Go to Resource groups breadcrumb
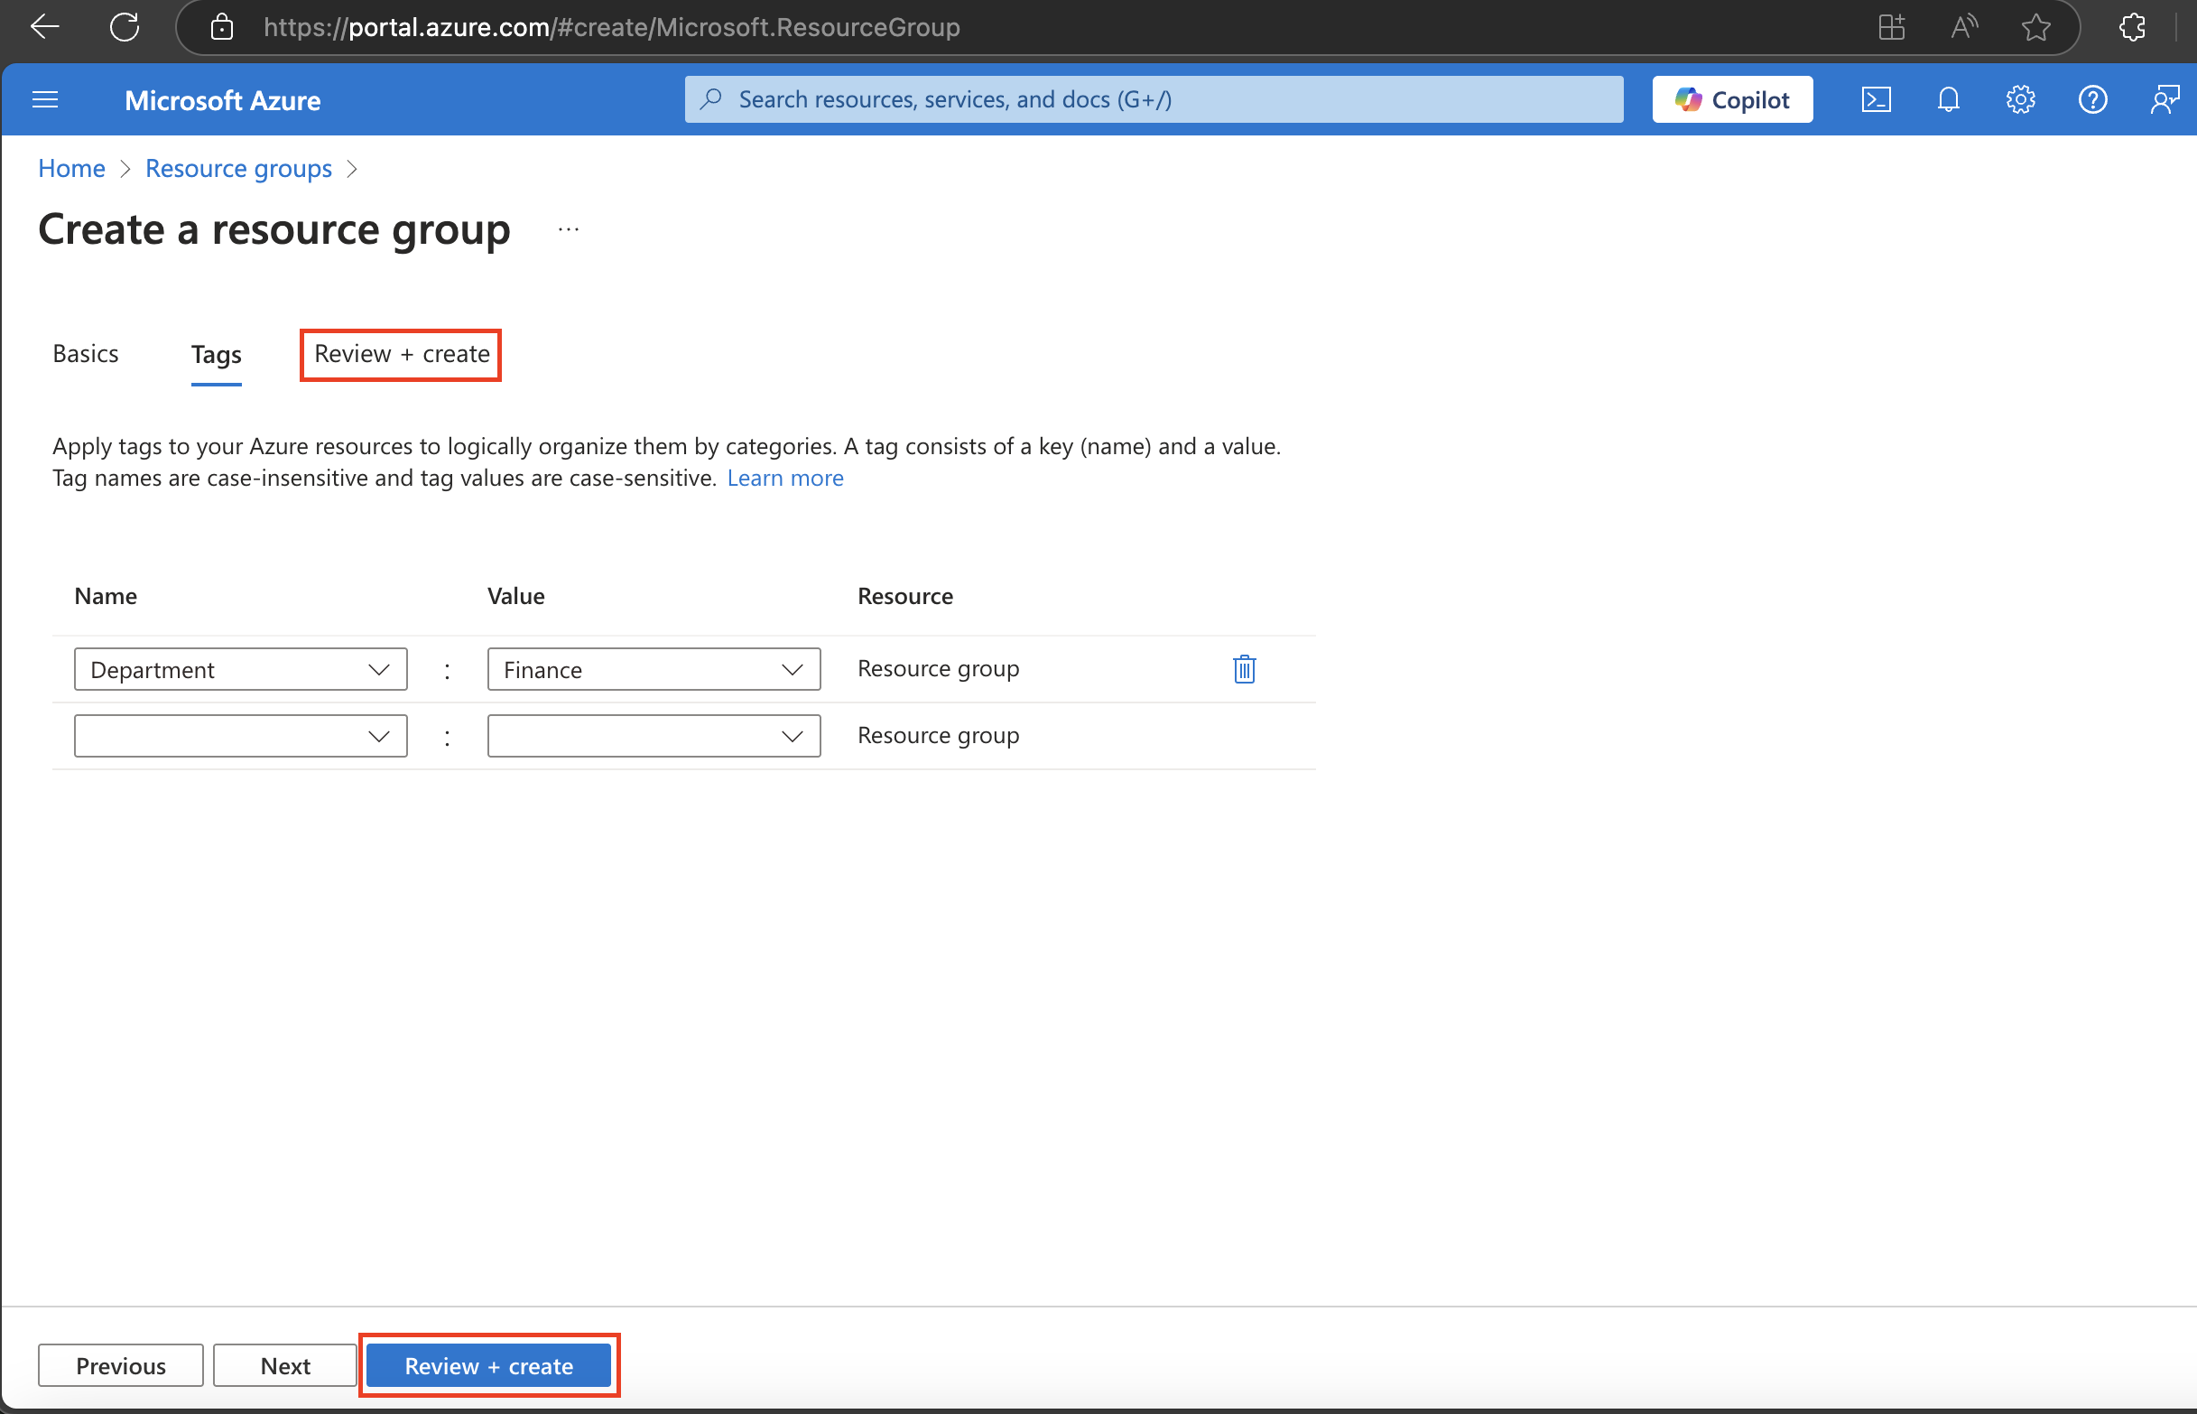 click(x=238, y=169)
